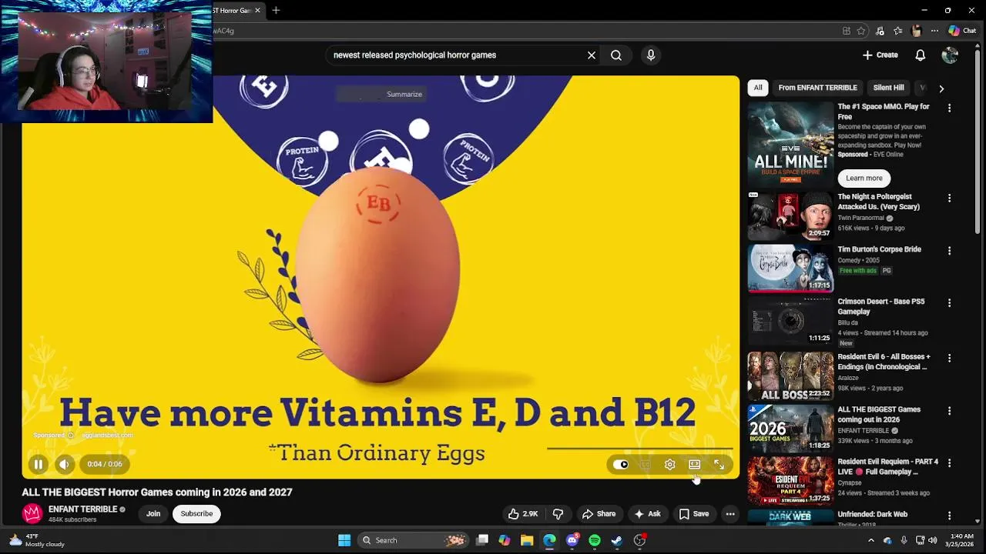Start voice search with microphone icon

click(x=651, y=55)
